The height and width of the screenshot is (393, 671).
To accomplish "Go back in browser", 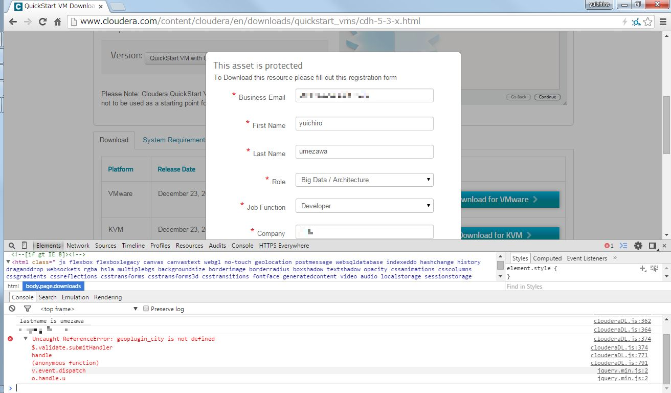I will click(13, 21).
